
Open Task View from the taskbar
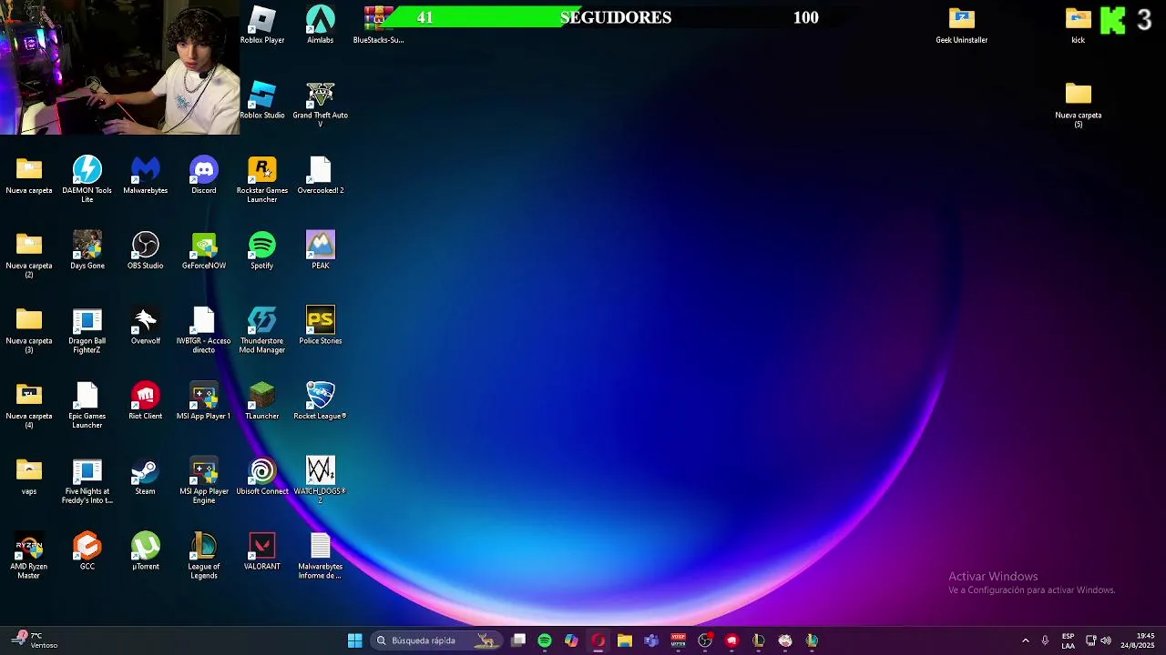(x=518, y=640)
